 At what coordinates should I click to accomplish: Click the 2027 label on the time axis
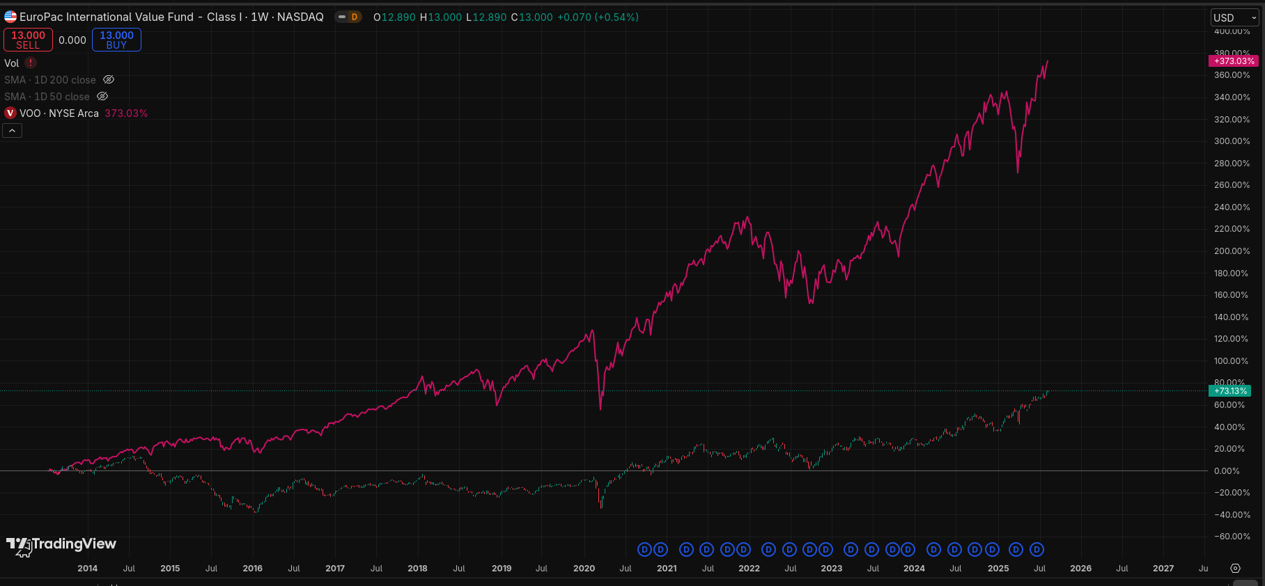pyautogui.click(x=1163, y=568)
